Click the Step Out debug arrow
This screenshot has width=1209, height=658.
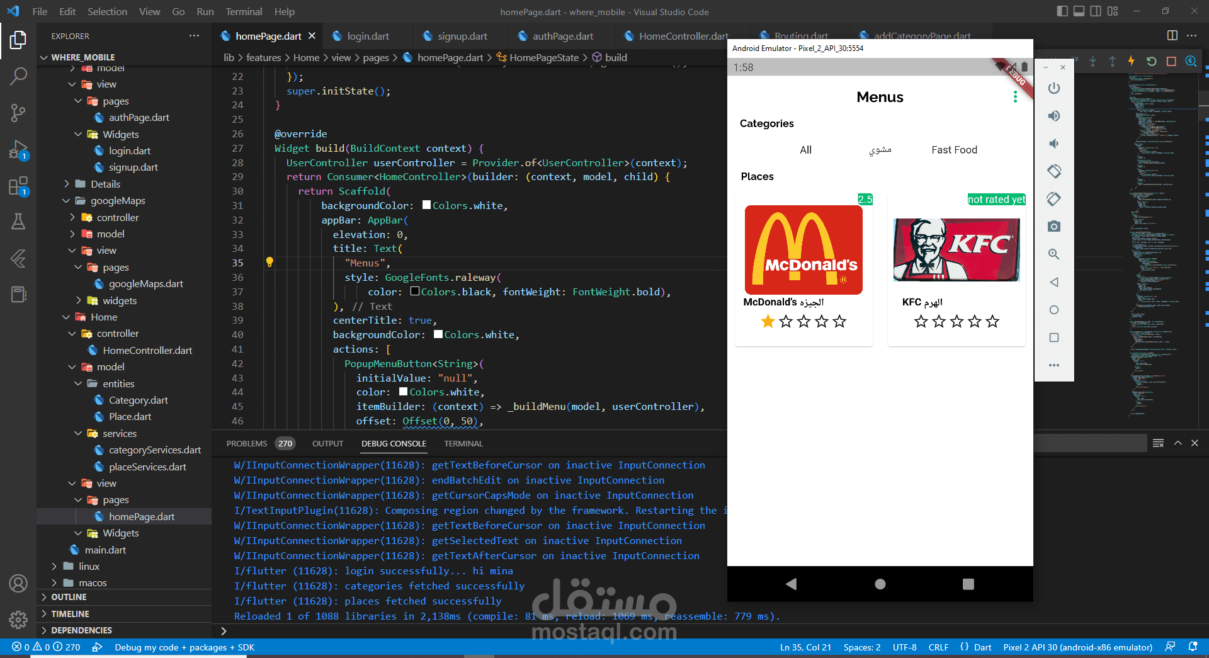pyautogui.click(x=1112, y=61)
